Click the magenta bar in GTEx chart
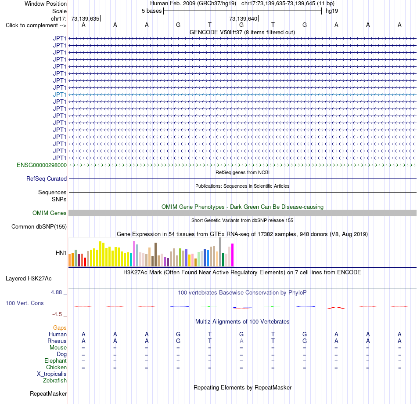 [x=233, y=255]
